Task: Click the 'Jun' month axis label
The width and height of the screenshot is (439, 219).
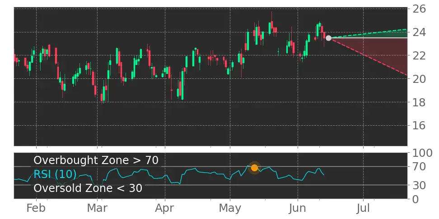Action: click(x=298, y=208)
